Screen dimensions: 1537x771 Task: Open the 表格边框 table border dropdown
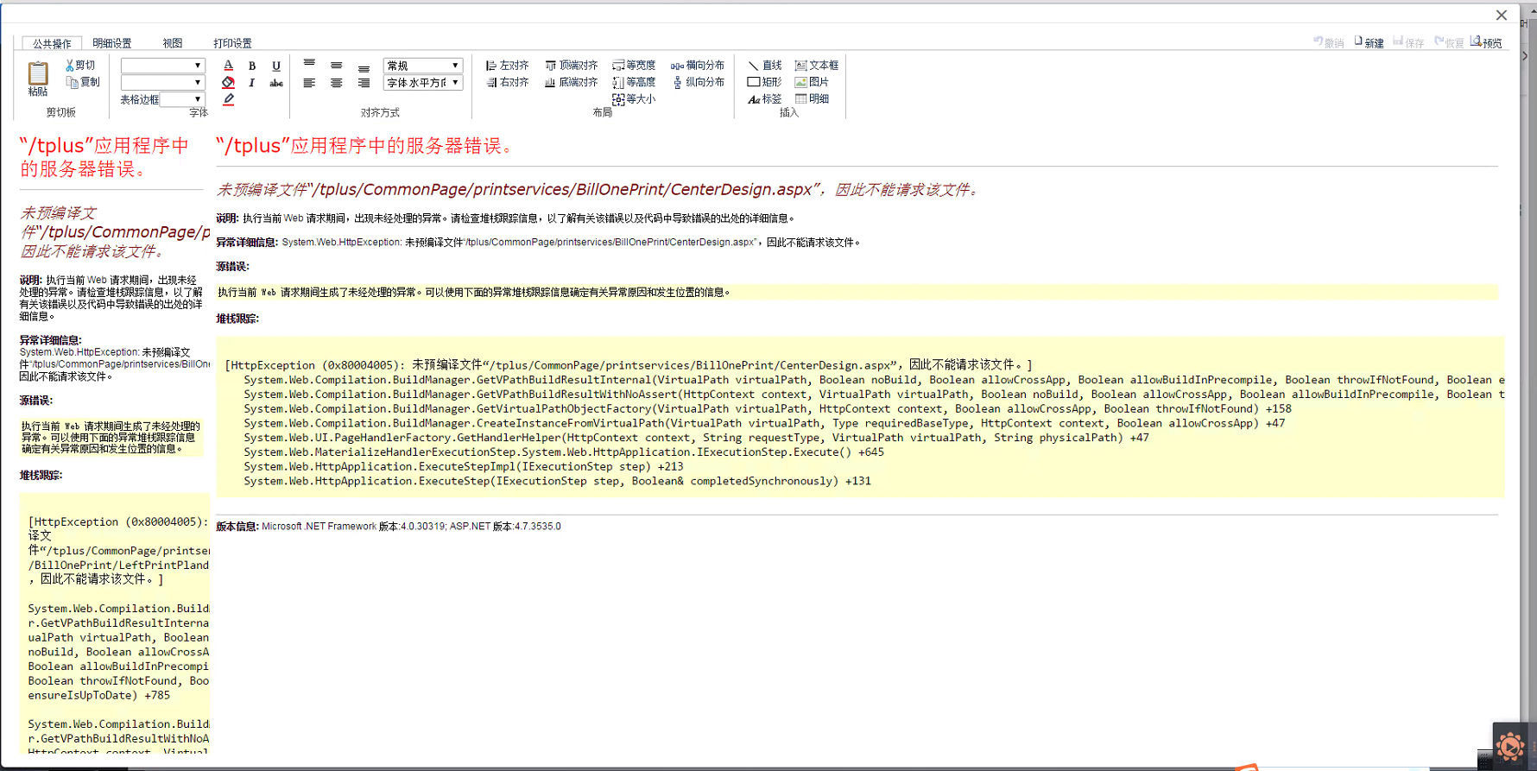coord(182,99)
